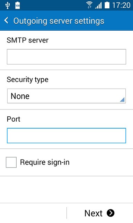This screenshot has width=133, height=223.
Task: Tap the Wi-Fi signal status icon
Action: pyautogui.click(x=89, y=5)
